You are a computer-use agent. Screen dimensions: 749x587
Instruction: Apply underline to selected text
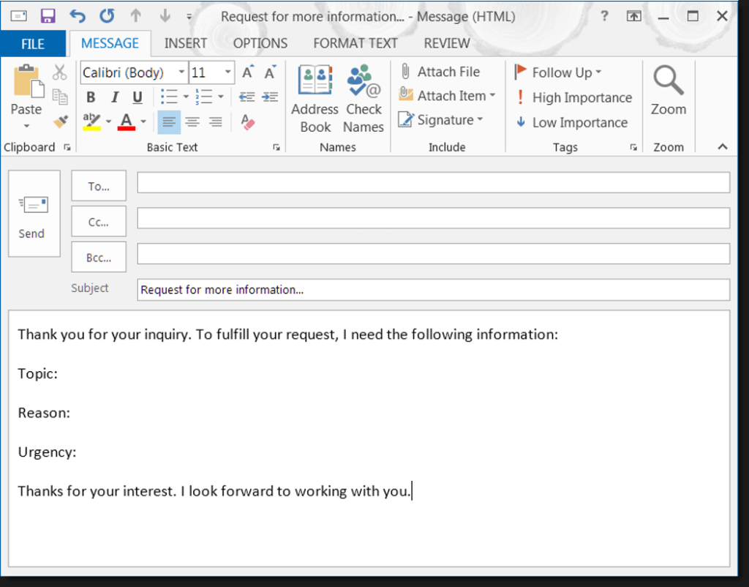coord(138,97)
